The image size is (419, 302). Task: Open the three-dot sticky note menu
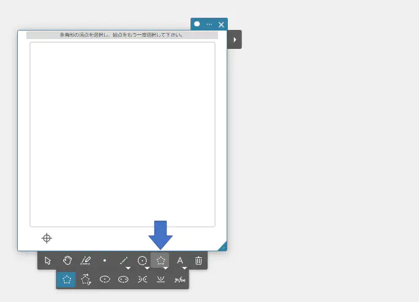[209, 24]
